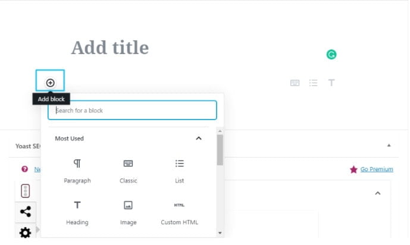Screen dimensions: 410x245
Task: Insert a Custom HTML block
Action: pyautogui.click(x=179, y=213)
